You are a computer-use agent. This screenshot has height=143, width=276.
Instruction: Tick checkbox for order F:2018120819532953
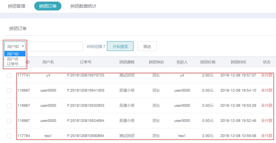point(9,106)
